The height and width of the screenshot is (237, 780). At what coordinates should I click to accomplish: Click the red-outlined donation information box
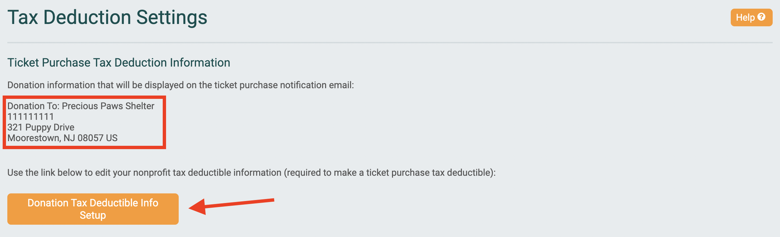click(85, 122)
